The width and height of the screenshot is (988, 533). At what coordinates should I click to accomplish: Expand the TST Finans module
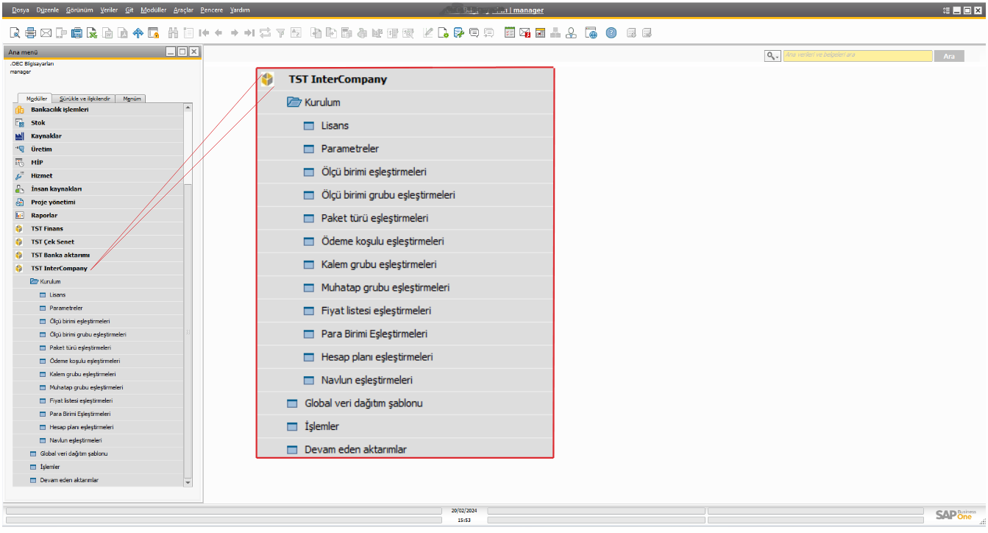[x=47, y=229]
